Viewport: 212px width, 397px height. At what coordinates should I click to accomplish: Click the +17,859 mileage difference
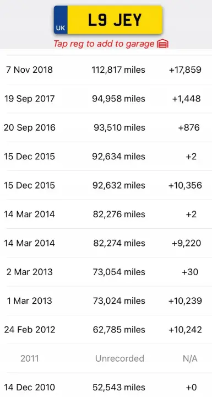(x=185, y=69)
